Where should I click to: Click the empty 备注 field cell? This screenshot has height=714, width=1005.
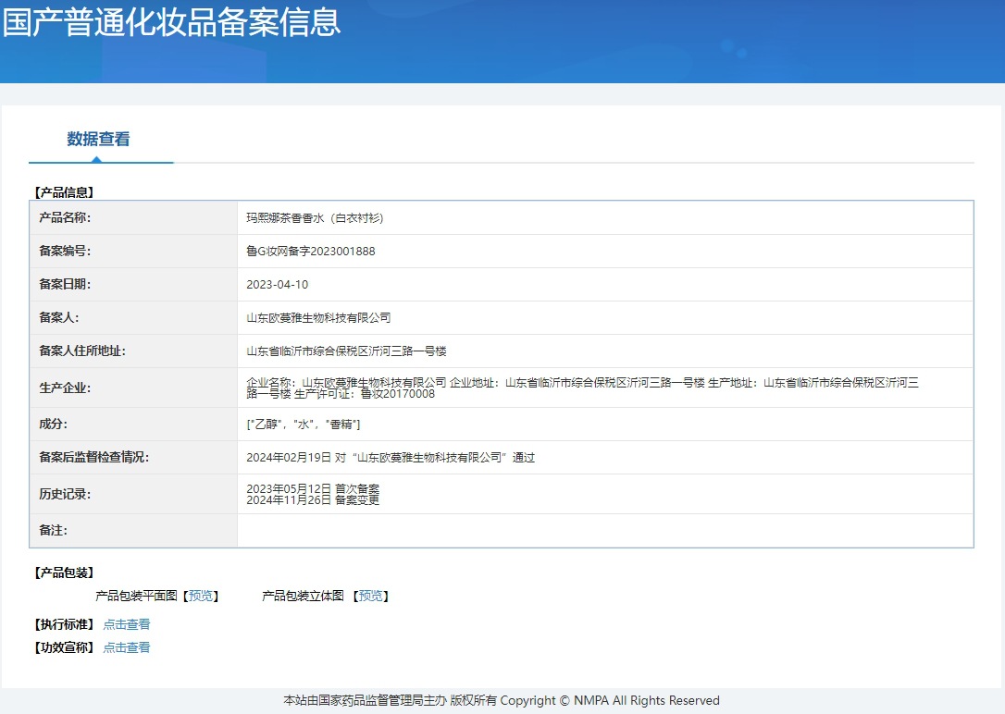[x=605, y=531]
